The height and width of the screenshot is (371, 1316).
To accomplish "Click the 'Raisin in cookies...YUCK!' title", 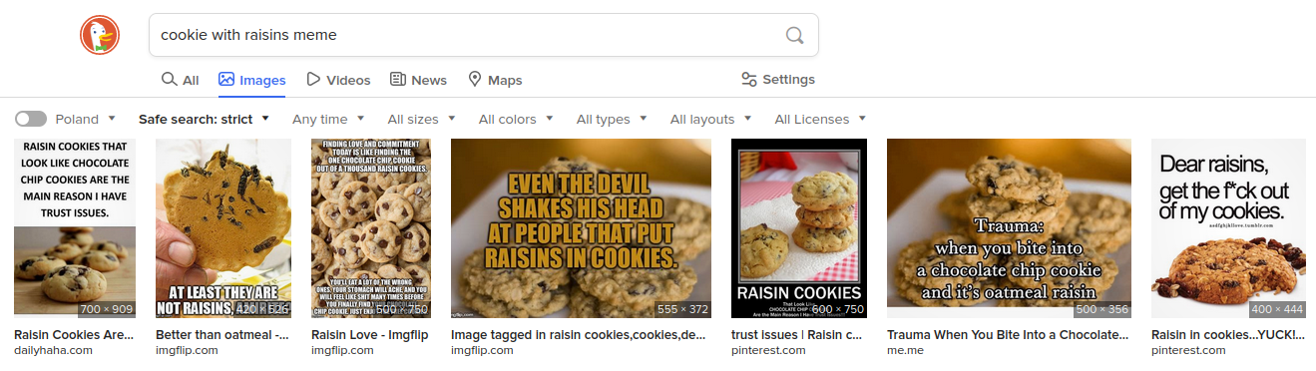I will coord(1228,335).
